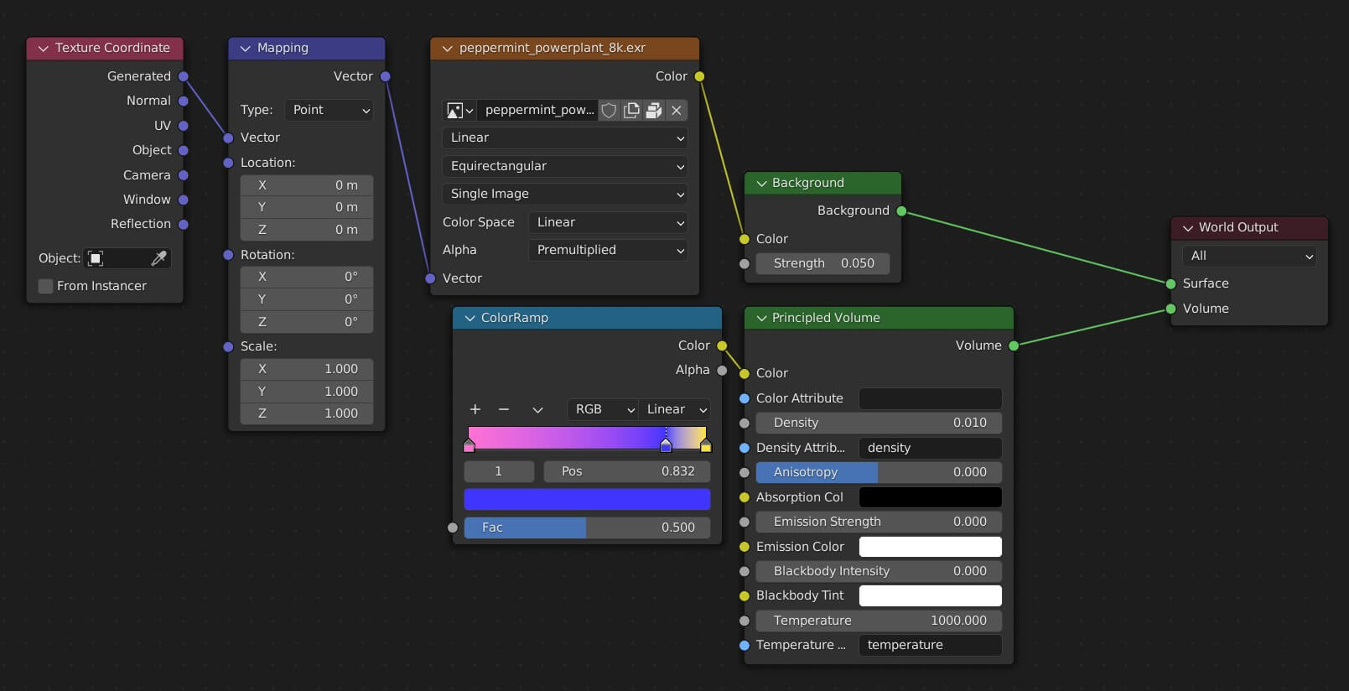Screen dimensions: 1349x691
Task: Enable the From Instancer checkbox
Action: click(46, 286)
